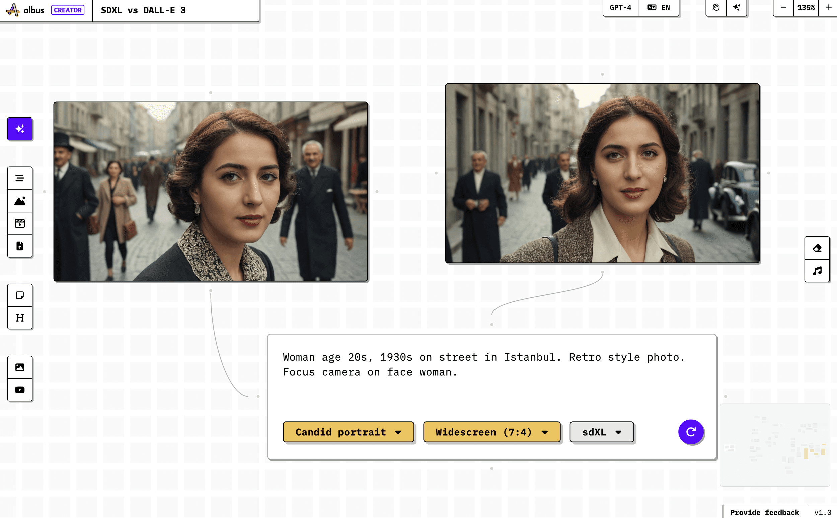Screen dimensions: 837x518
Task: Select the text lines block tool
Action: click(x=20, y=178)
